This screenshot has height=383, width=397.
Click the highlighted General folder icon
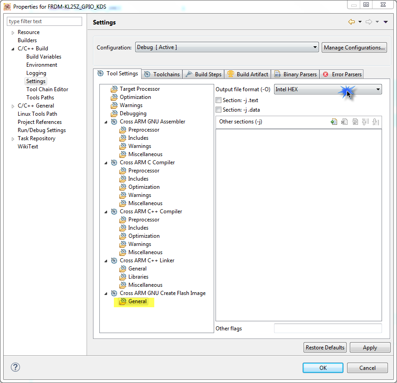123,301
